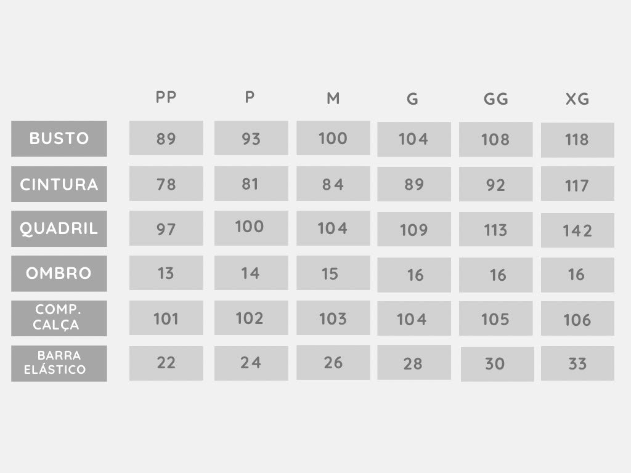The height and width of the screenshot is (473, 631).
Task: Select the barra elástico value 33 cell
Action: pyautogui.click(x=577, y=363)
